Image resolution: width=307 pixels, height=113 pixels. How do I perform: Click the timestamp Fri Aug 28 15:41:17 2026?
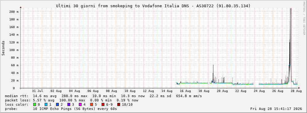(276, 109)
